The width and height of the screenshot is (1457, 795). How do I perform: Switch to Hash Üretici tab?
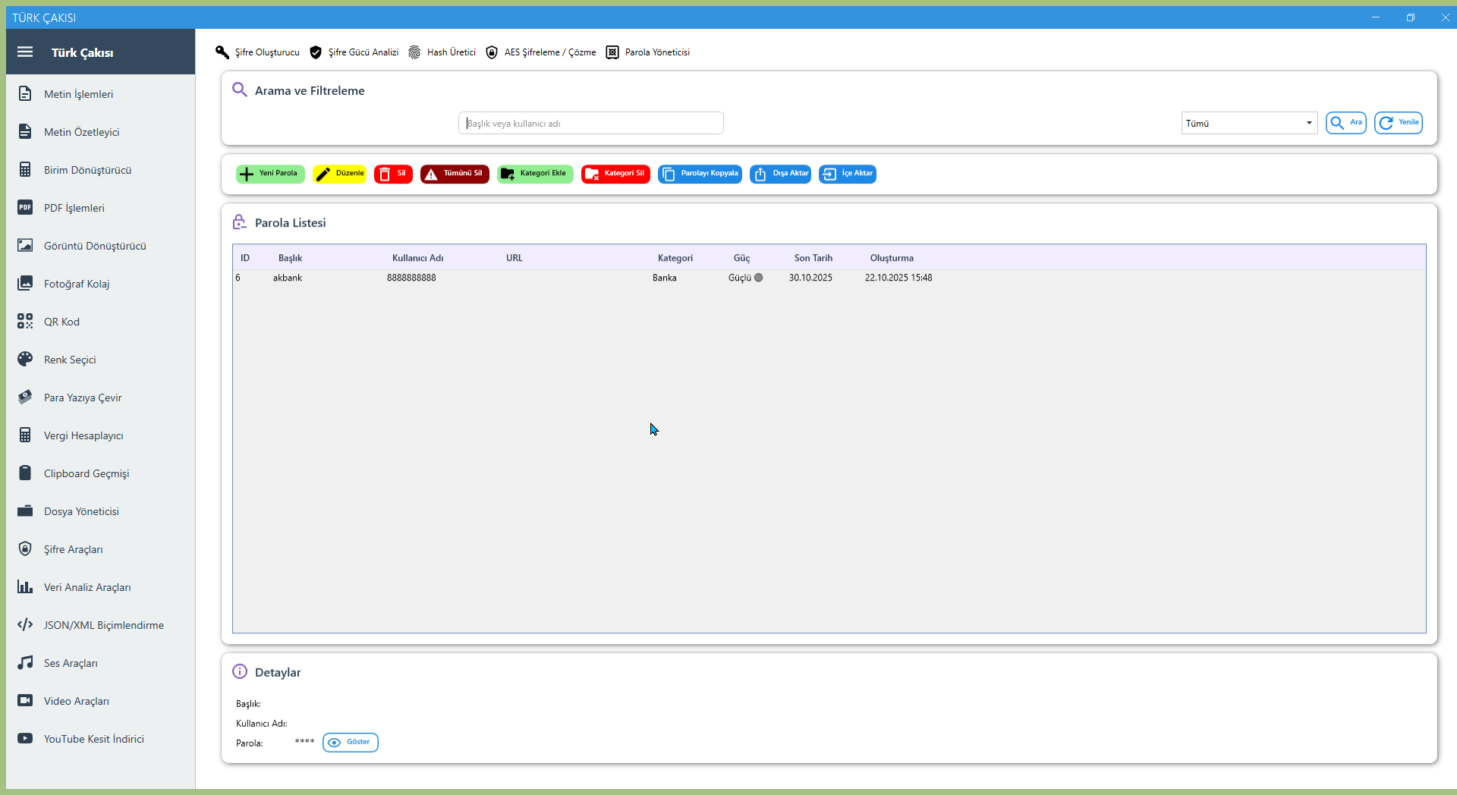[442, 52]
